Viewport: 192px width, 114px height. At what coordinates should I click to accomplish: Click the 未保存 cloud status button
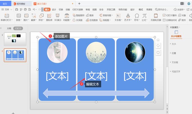[179, 9]
